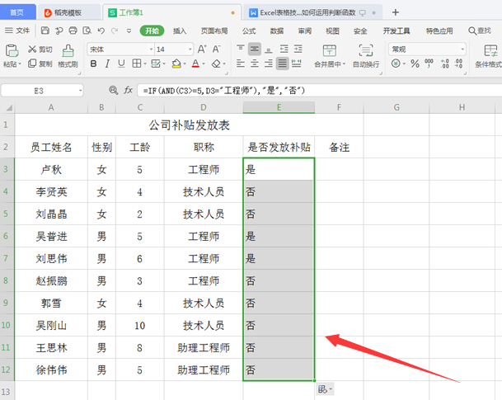Switch to 数据 ribbon tab

pos(277,31)
